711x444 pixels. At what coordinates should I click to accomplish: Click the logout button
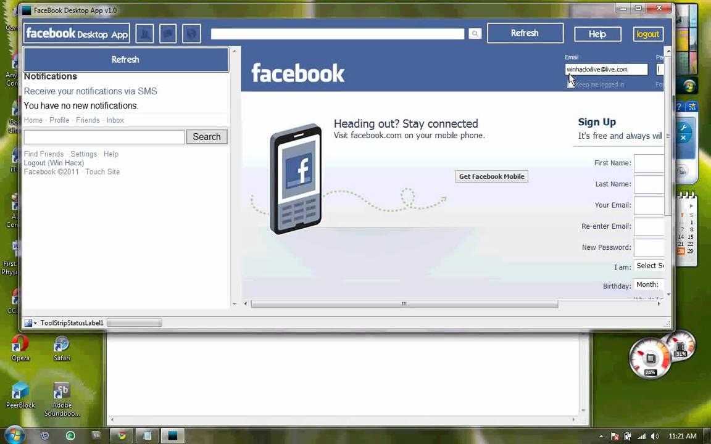(647, 34)
